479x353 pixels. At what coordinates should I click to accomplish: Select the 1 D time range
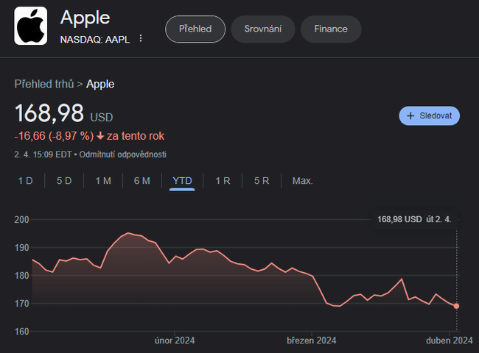pyautogui.click(x=26, y=180)
